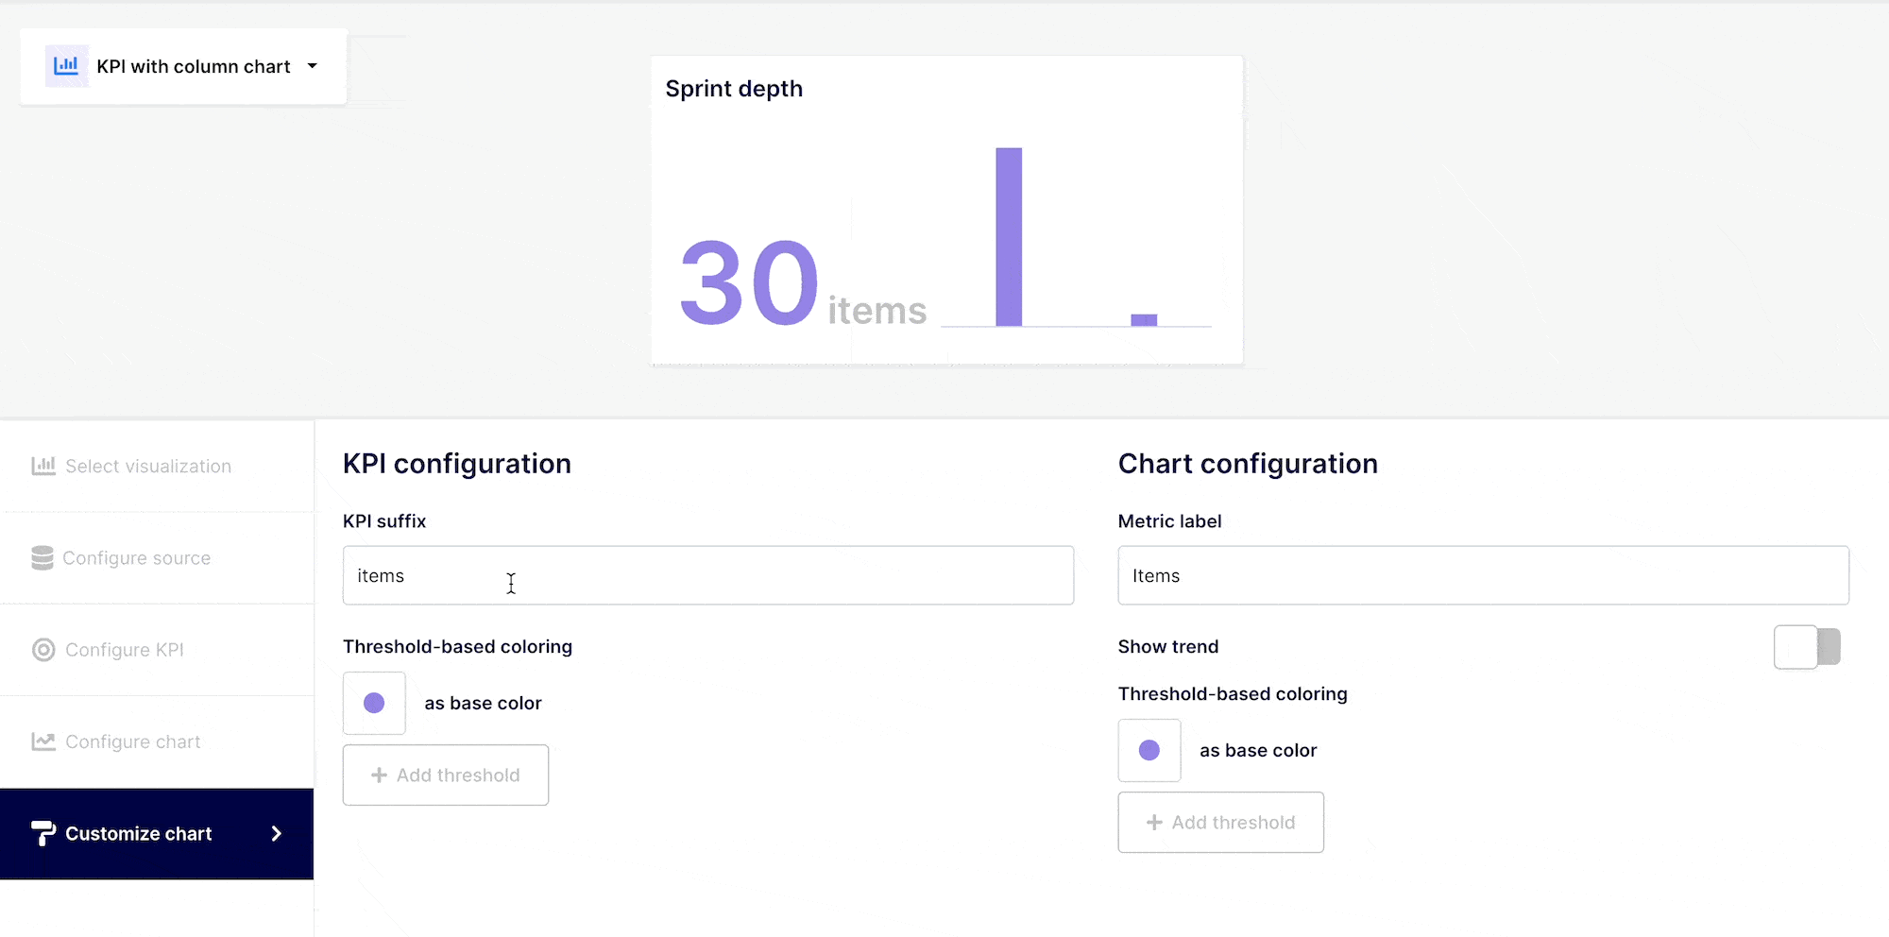Click the plus icon in KPI Add threshold
Screen dimensions: 1889x937
[380, 775]
